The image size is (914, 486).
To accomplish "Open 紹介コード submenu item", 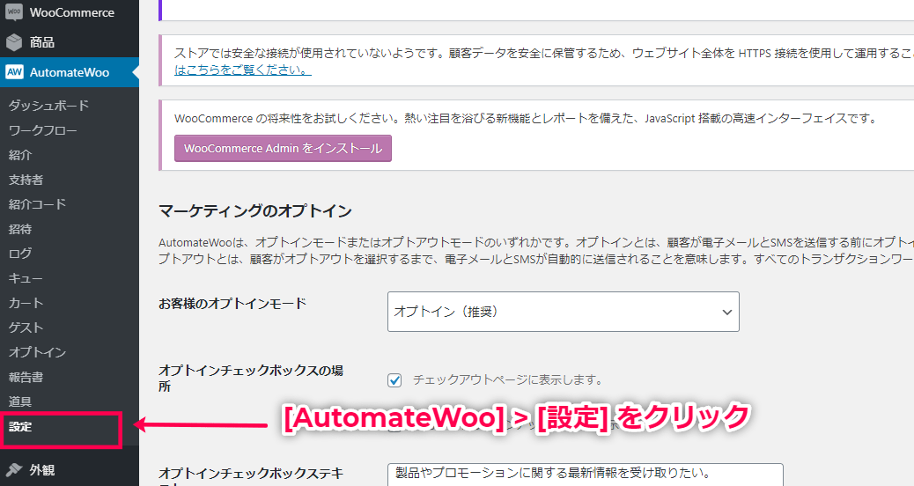I will 37,204.
